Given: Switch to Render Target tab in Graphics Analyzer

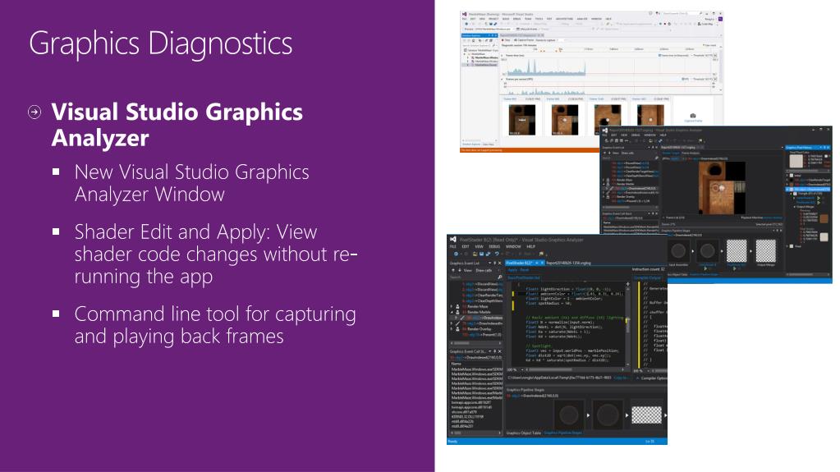Looking at the screenshot, I should click(x=671, y=154).
